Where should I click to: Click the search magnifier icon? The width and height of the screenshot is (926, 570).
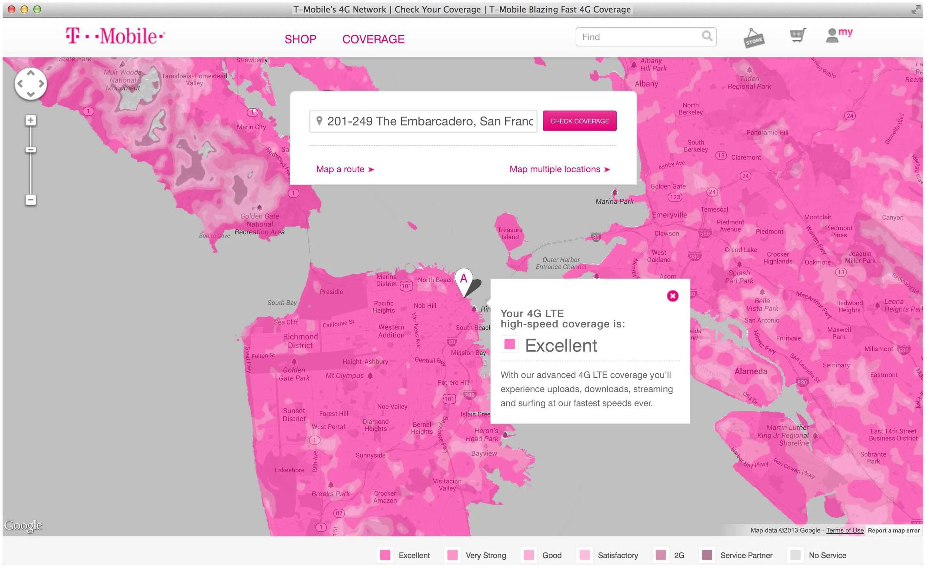(x=707, y=36)
